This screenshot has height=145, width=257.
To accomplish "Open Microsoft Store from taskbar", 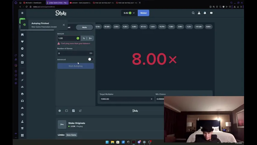I will click(118, 142).
